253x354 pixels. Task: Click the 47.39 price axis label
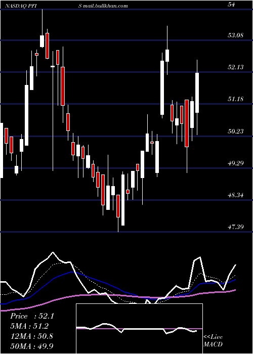click(x=236, y=227)
